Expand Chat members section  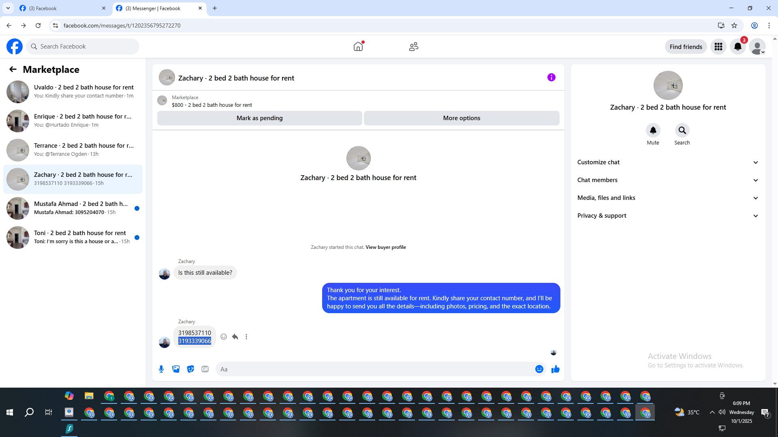click(668, 180)
